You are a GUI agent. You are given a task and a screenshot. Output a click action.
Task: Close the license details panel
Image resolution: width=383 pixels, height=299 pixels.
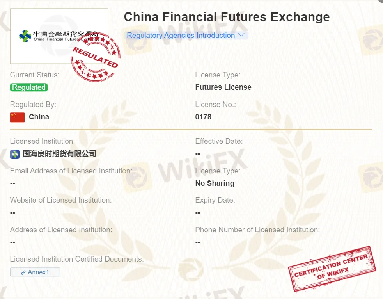[x=381, y=1]
